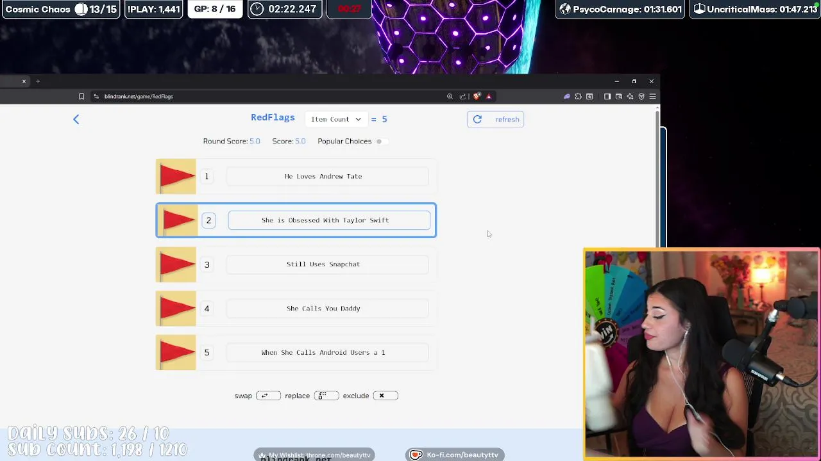821x461 pixels.
Task: Go back using the blue arrow
Action: click(x=76, y=119)
